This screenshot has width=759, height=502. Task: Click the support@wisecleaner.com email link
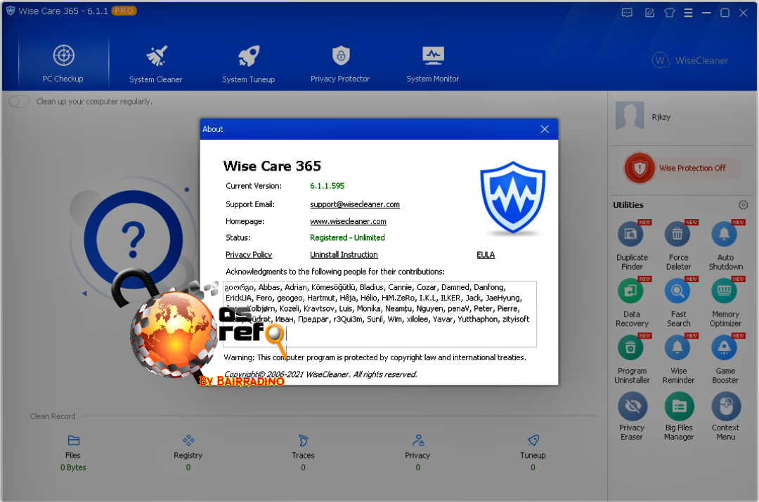click(355, 204)
